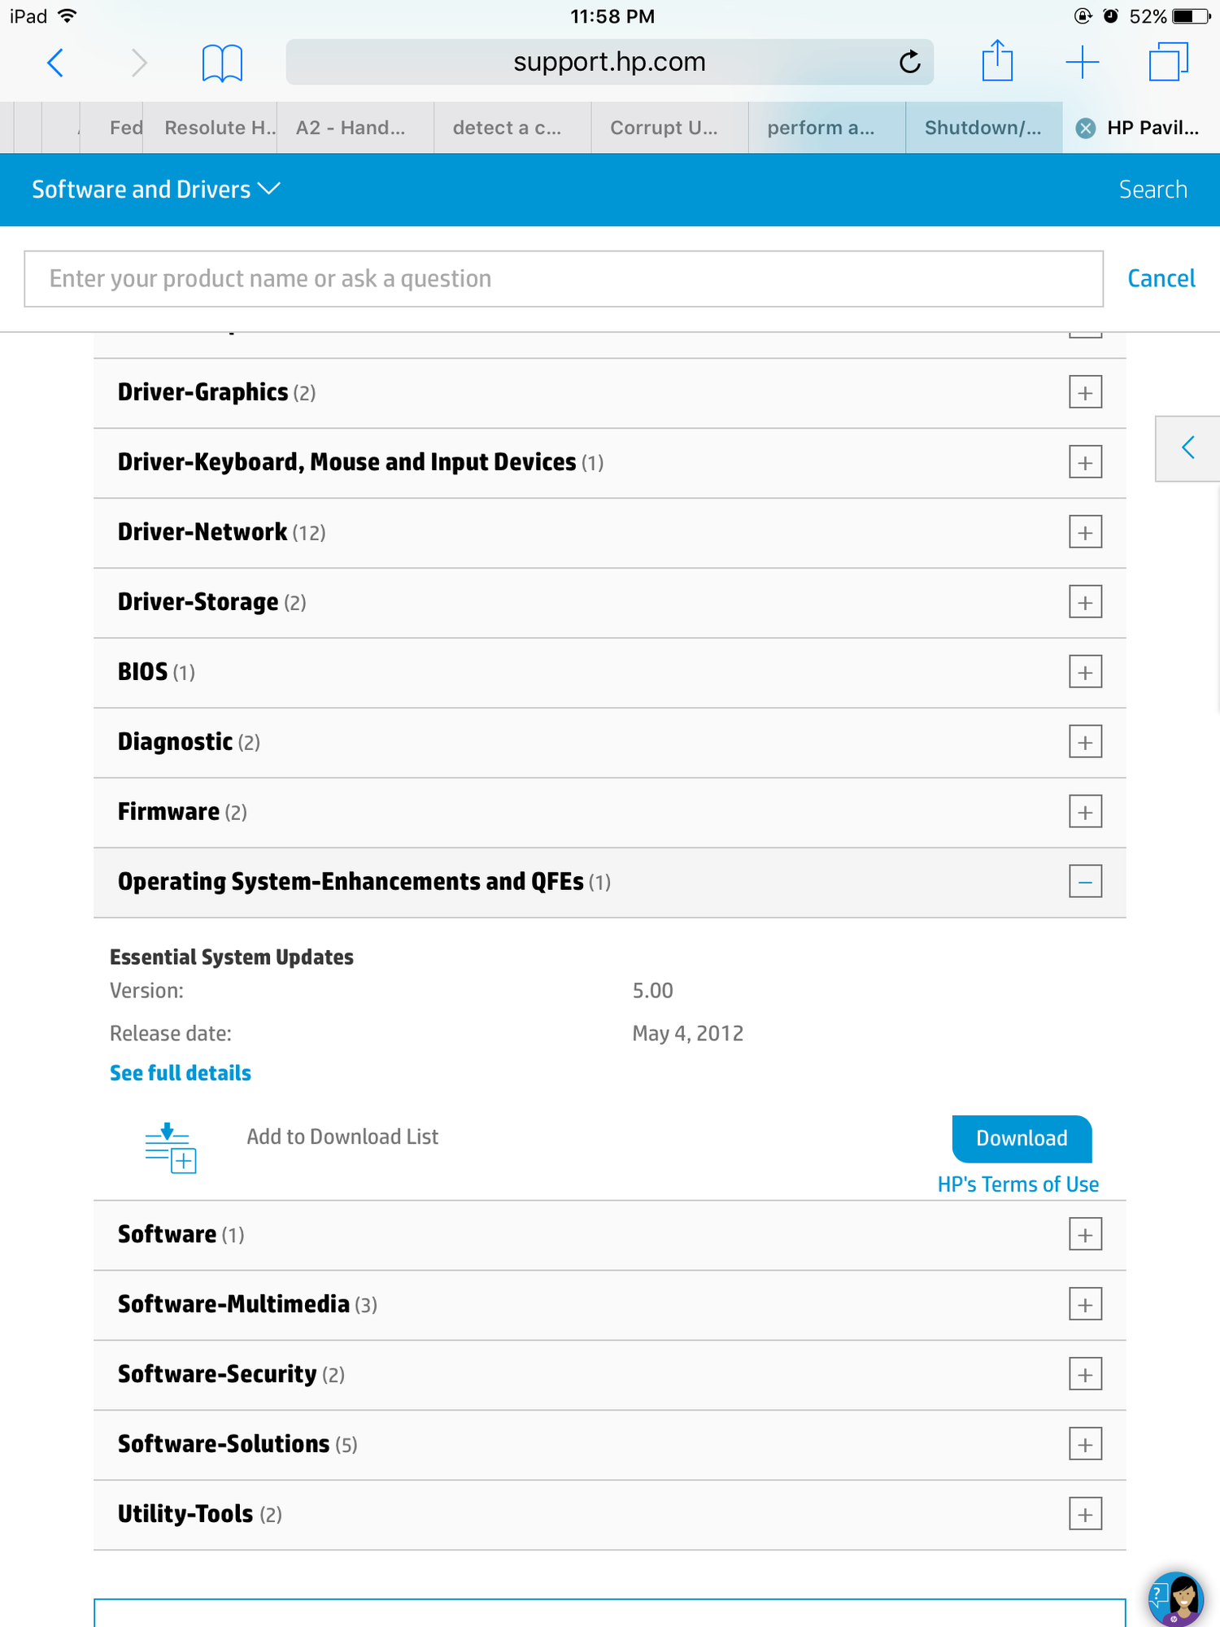Switch to the Corrupt U... tab
Image resolution: width=1220 pixels, height=1627 pixels.
coord(664,128)
